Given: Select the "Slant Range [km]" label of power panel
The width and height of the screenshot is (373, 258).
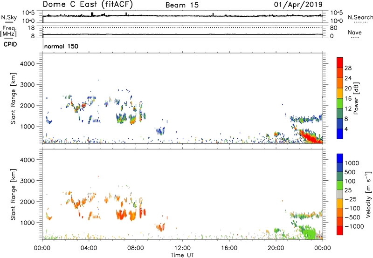Looking at the screenshot, I should click(13, 98).
